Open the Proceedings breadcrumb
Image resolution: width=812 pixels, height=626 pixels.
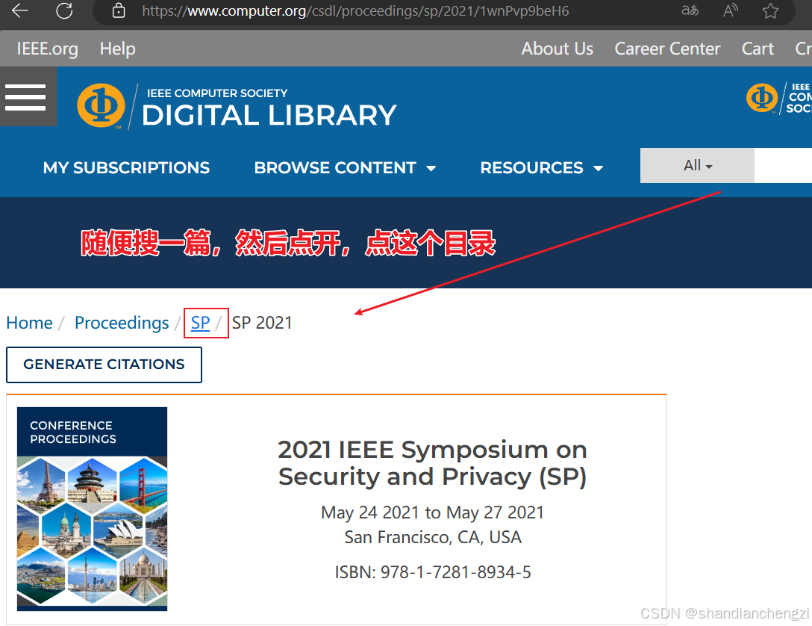coord(122,323)
